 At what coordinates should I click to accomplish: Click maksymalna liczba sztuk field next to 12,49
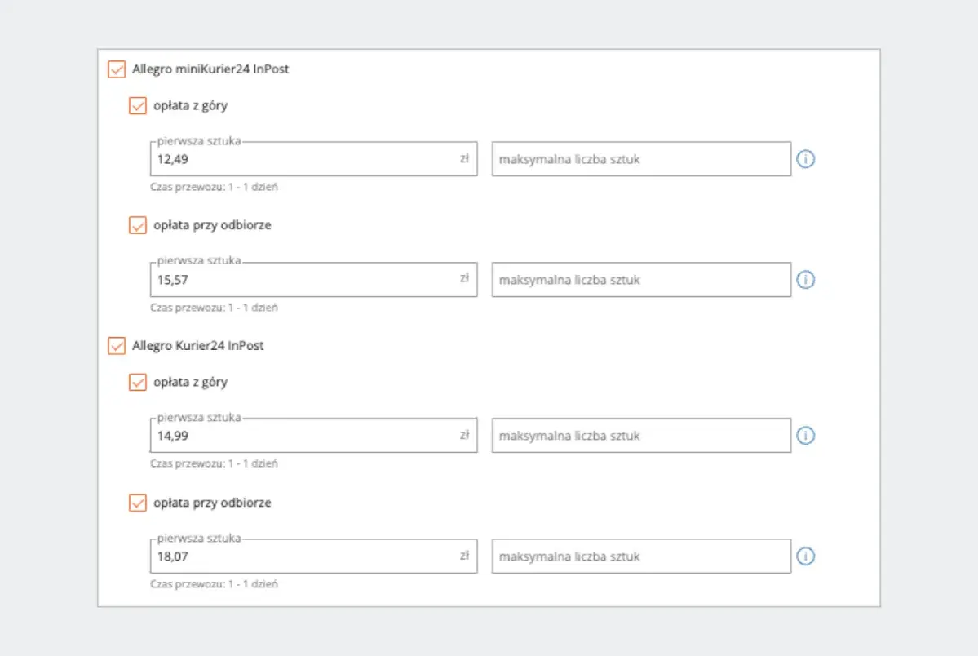click(x=641, y=159)
